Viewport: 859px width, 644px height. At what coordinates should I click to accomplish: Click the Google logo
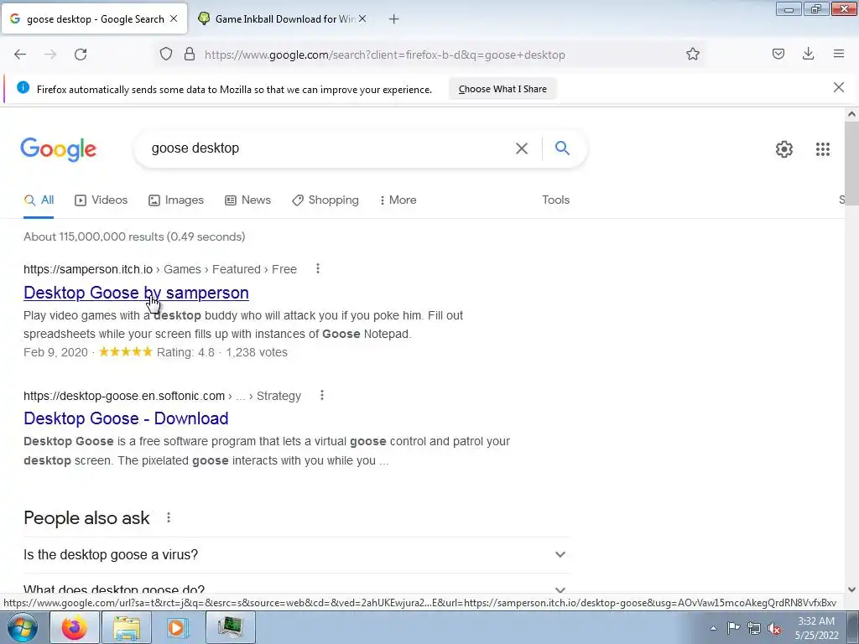point(59,149)
